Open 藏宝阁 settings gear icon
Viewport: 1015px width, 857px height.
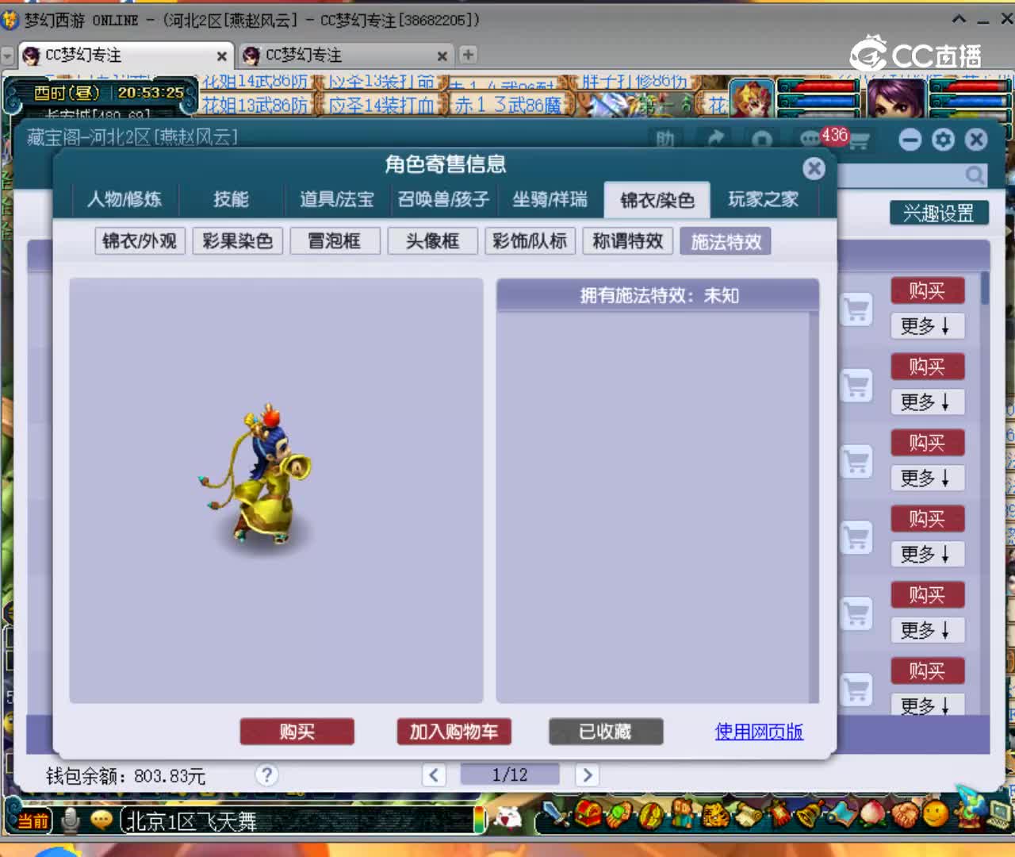pyautogui.click(x=943, y=140)
